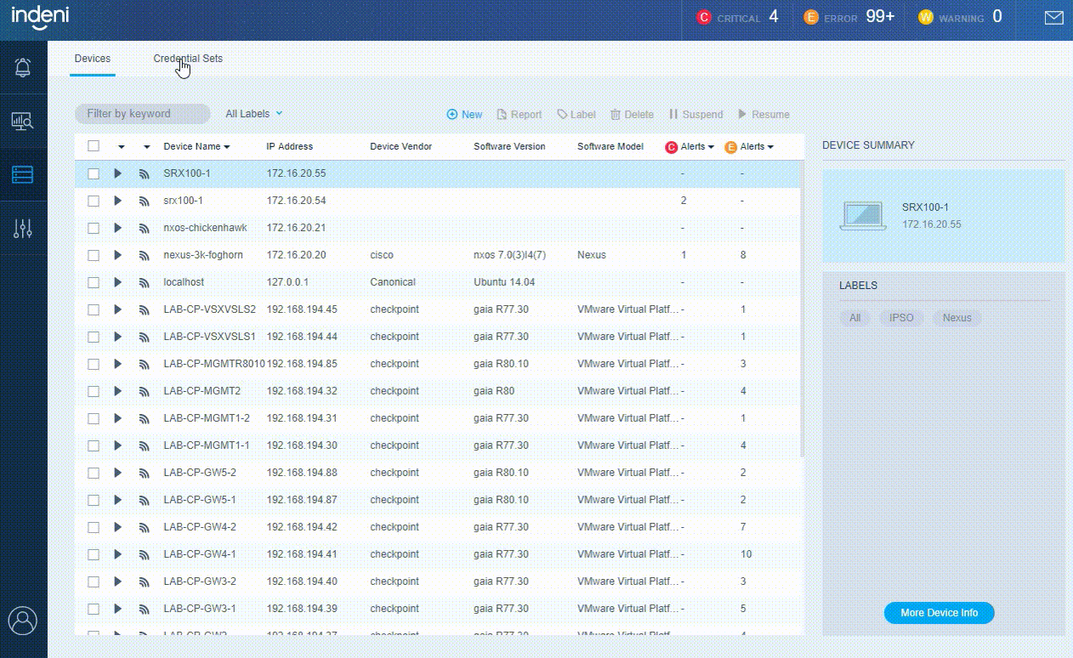Open the All Labels dropdown
The height and width of the screenshot is (658, 1073).
(x=253, y=114)
